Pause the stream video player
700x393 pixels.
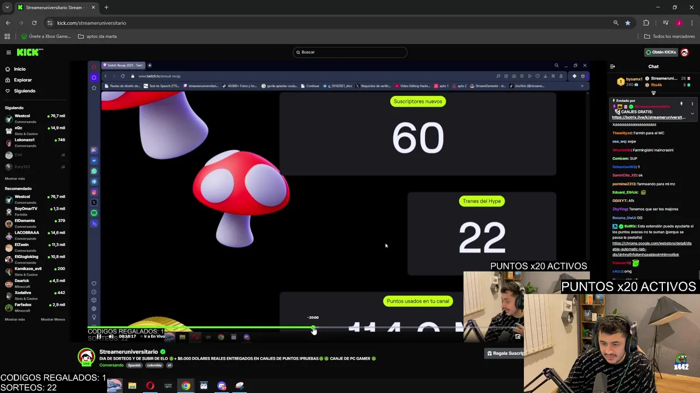(x=99, y=337)
